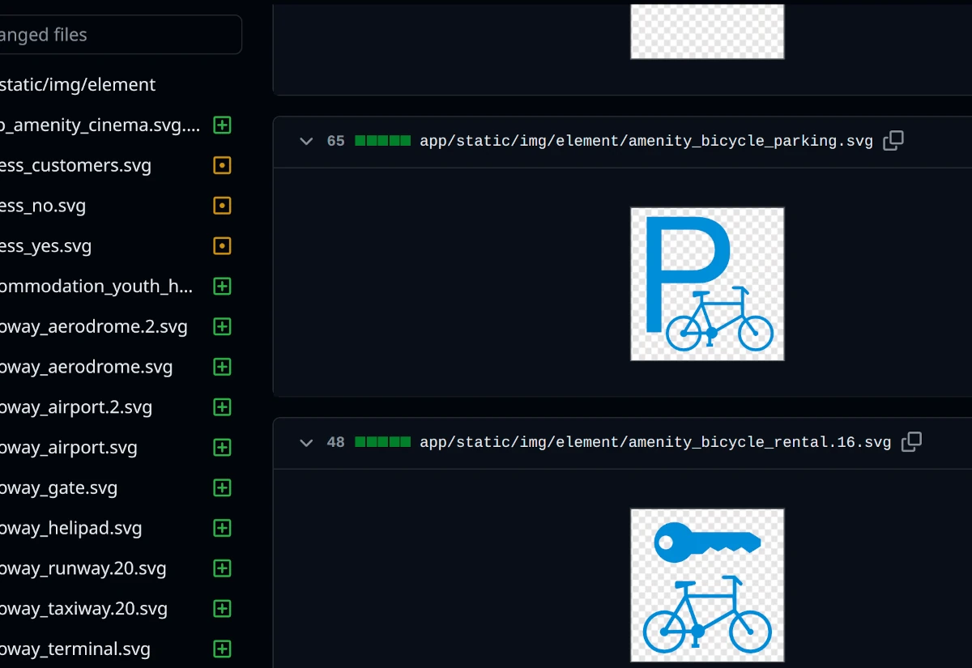Select oway_airport.svg in file tree

tap(69, 448)
